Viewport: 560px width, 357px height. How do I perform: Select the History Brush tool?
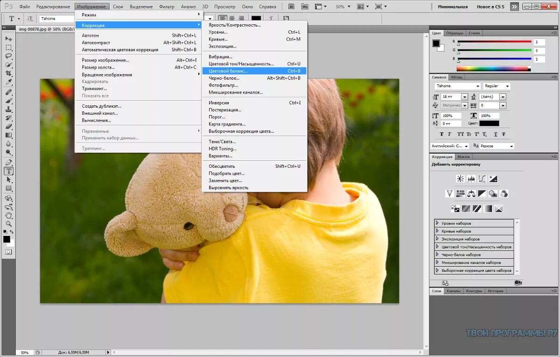[8, 118]
